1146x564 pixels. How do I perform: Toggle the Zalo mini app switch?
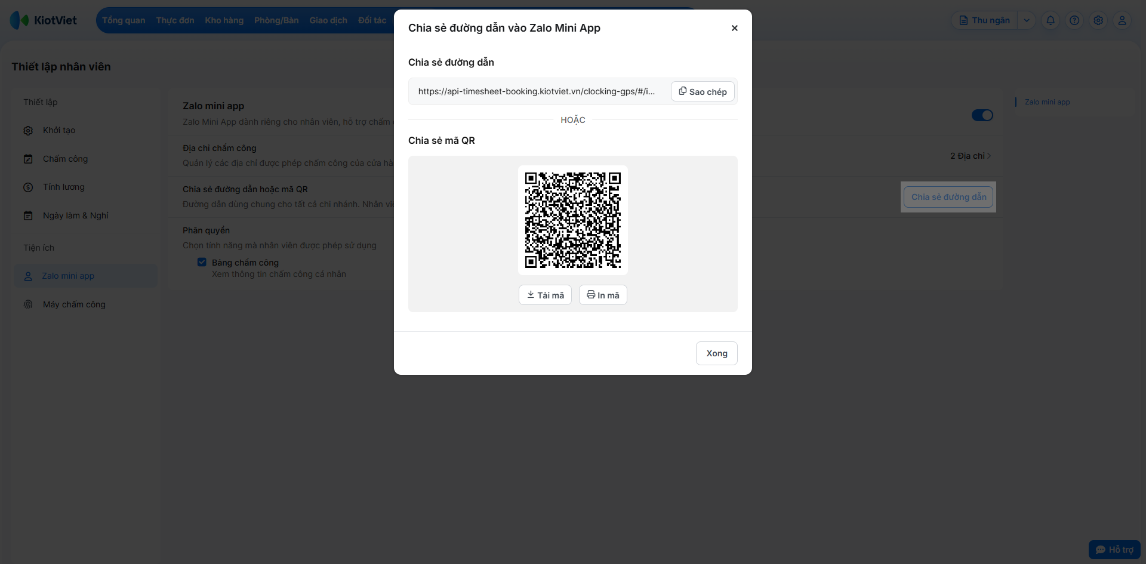point(982,115)
